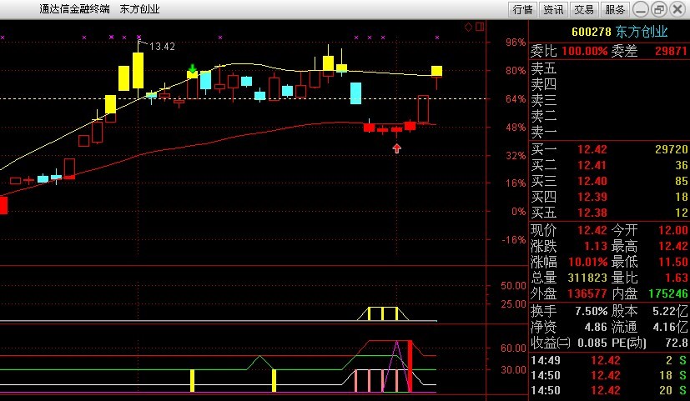Click the 卖三 ask row
This screenshot has height=401, width=690.
tap(609, 100)
